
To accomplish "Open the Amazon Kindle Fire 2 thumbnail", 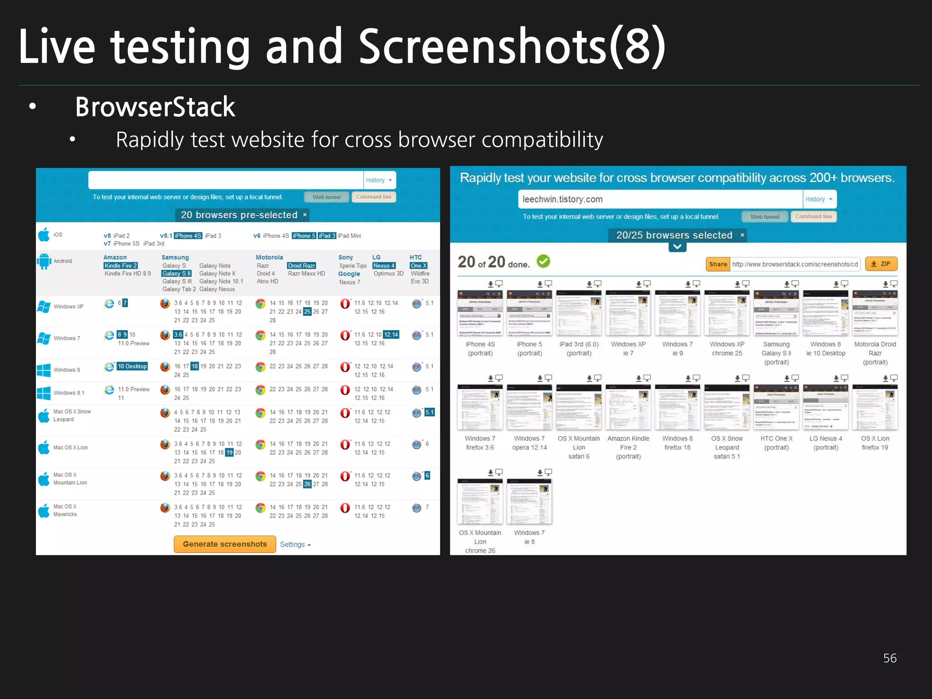I will point(628,407).
